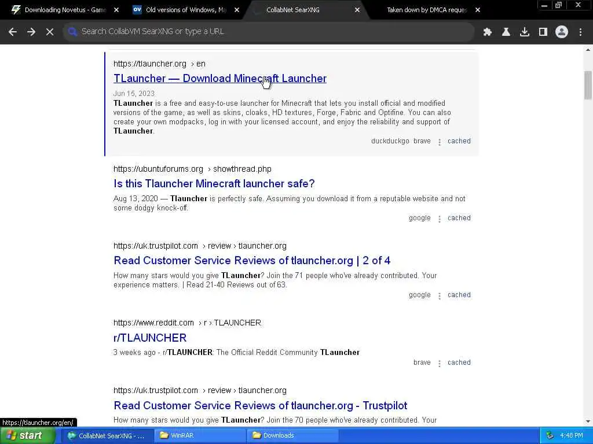This screenshot has width=593, height=444.
Task: Click 'brave' engine label on reddit result
Action: [x=422, y=363]
